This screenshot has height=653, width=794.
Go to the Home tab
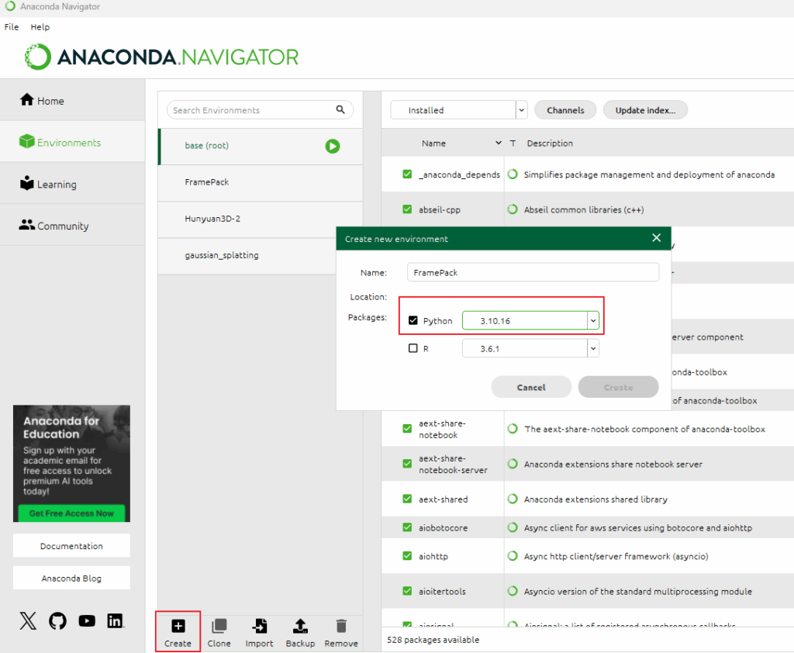tap(72, 100)
